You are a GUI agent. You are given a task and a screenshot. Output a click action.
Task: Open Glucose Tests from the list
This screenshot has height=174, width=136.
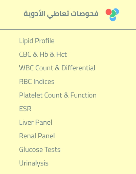point(40,150)
